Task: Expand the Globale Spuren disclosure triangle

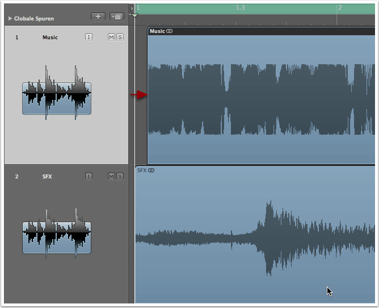Action: (x=10, y=19)
